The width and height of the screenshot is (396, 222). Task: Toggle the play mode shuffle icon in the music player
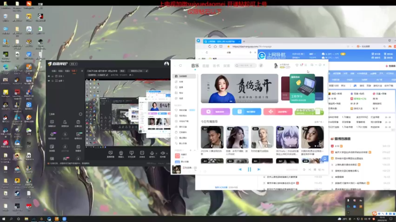point(310,170)
